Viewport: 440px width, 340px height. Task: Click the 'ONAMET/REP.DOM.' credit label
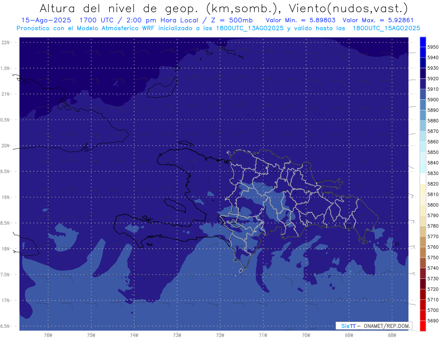(x=387, y=326)
